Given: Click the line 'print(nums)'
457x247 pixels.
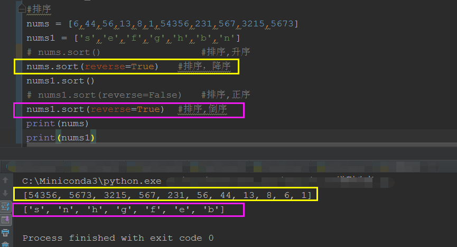Looking at the screenshot, I should (x=58, y=124).
